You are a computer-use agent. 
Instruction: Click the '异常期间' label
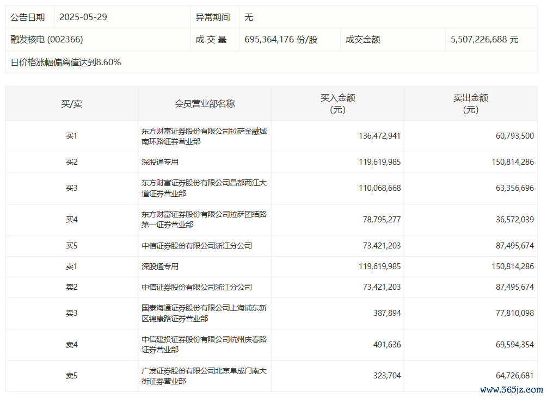pyautogui.click(x=212, y=17)
